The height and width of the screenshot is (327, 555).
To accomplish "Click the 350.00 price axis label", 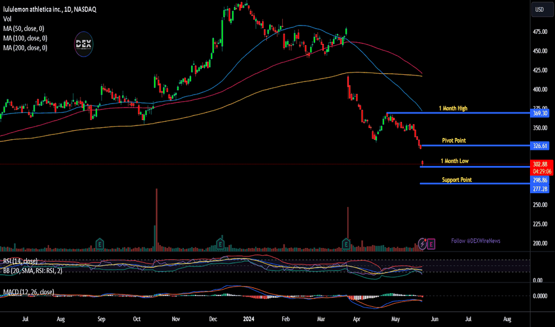I will pyautogui.click(x=540, y=128).
